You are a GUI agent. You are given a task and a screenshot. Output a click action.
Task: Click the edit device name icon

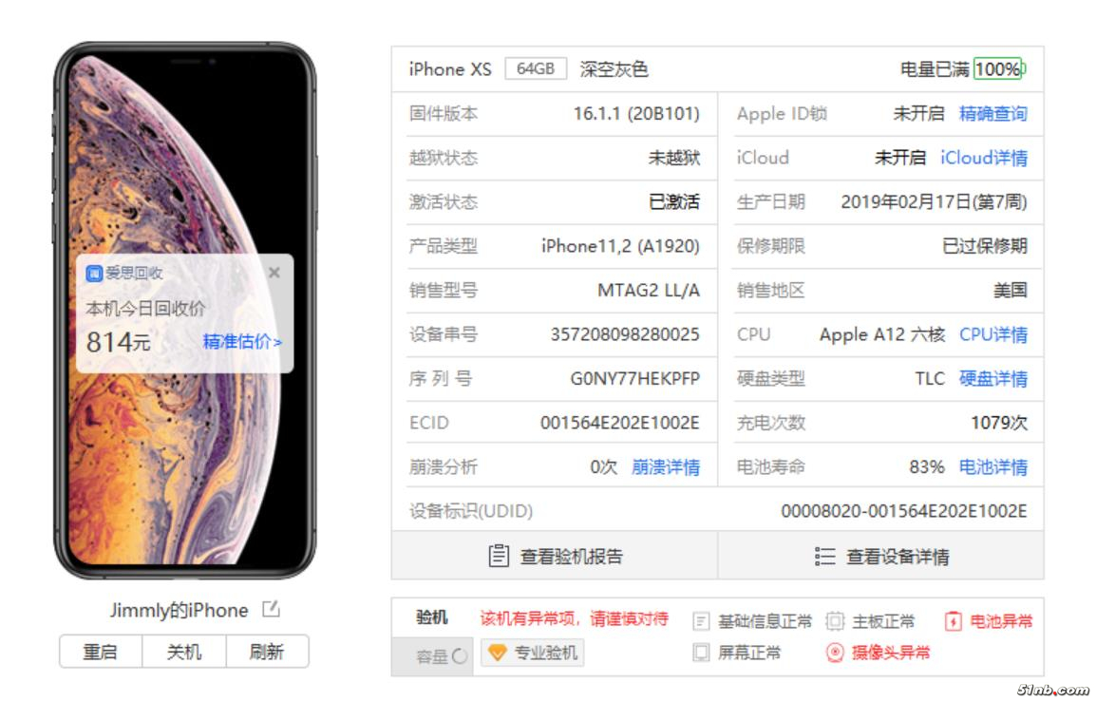(271, 609)
